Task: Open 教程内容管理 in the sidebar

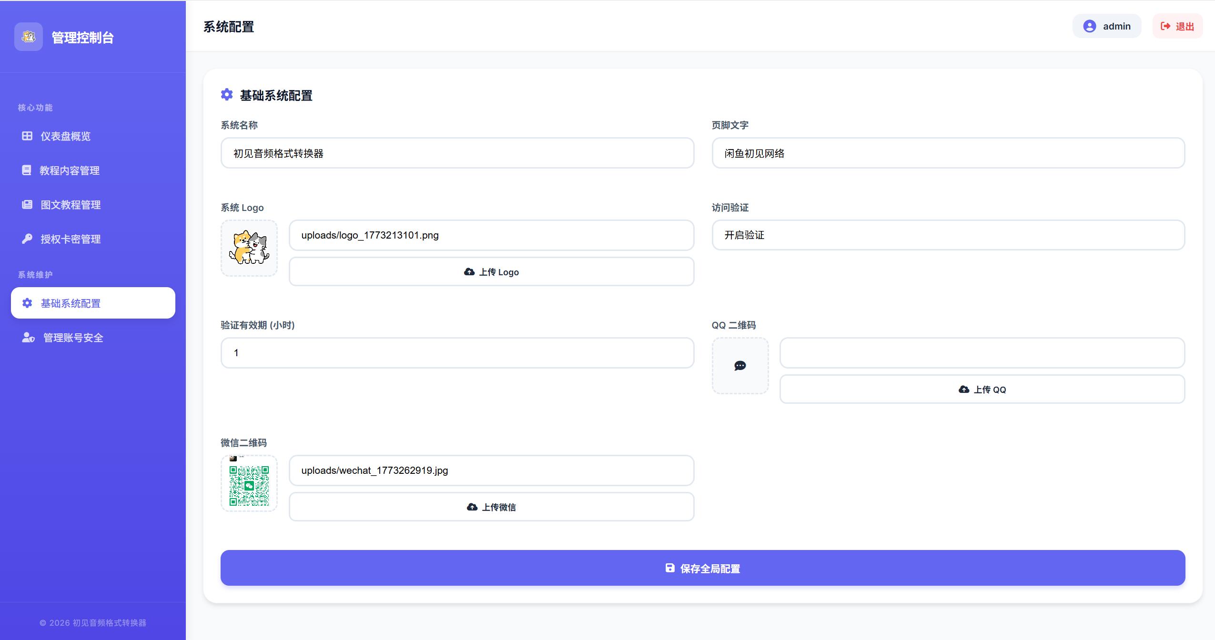Action: [70, 170]
